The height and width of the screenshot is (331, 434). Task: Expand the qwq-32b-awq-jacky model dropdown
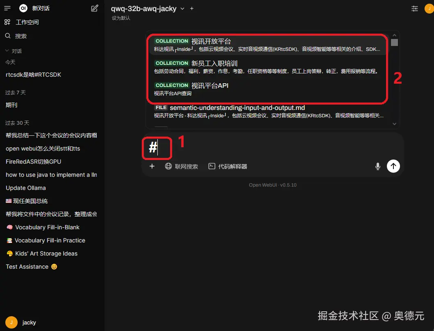(148, 9)
